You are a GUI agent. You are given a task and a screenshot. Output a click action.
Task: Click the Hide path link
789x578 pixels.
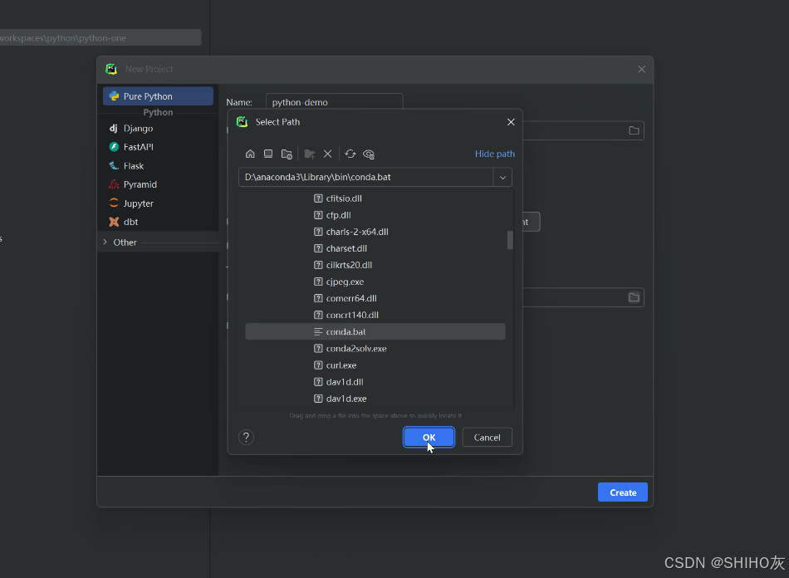495,154
